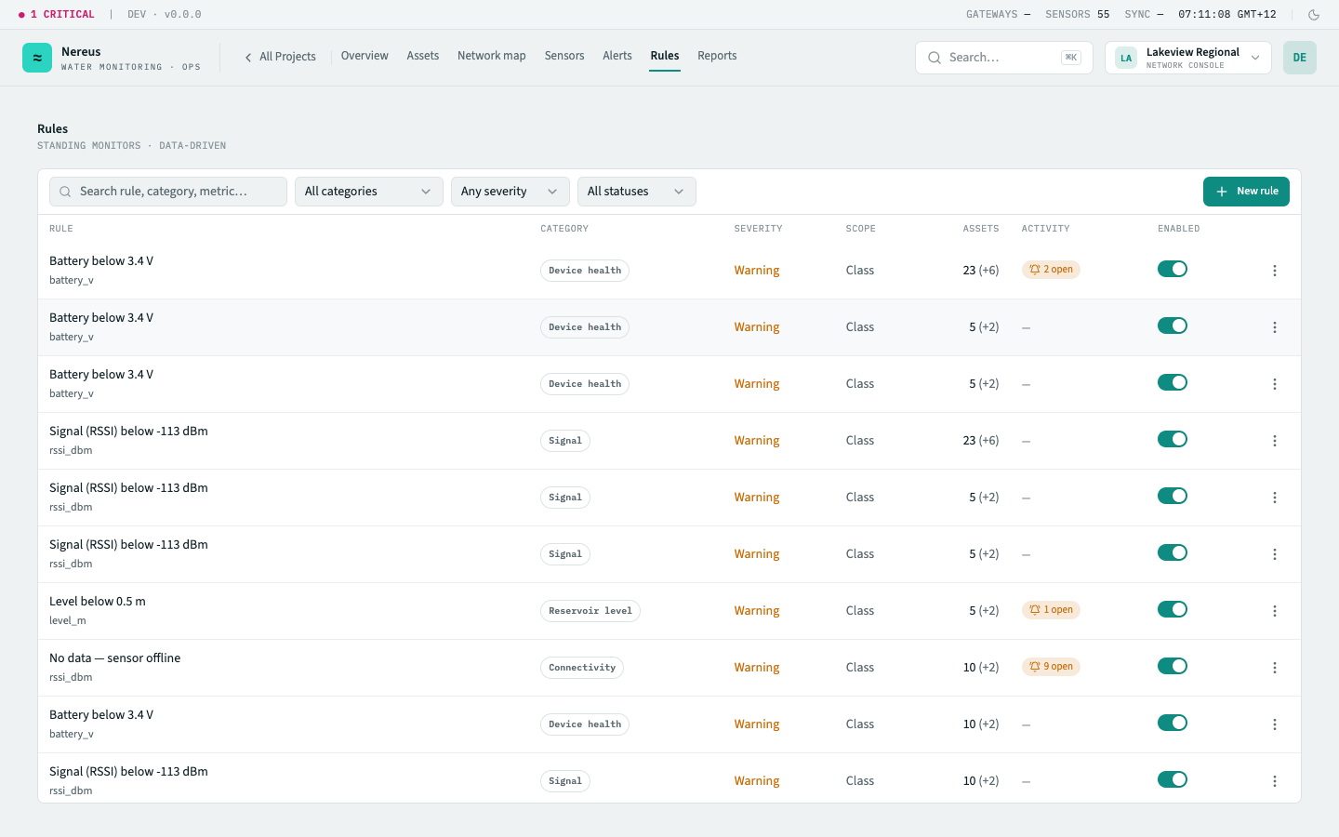Screen dimensions: 1339x837
Task: Expand the Lakeview Regional console switcher
Action: point(1188,58)
